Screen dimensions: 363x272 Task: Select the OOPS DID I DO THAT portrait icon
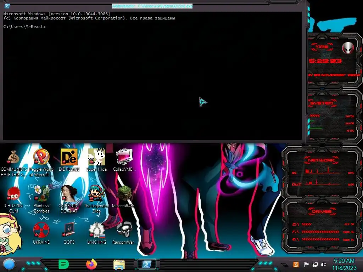69,199
